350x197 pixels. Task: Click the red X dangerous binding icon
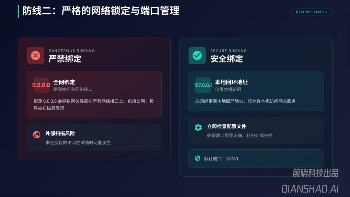[36, 55]
